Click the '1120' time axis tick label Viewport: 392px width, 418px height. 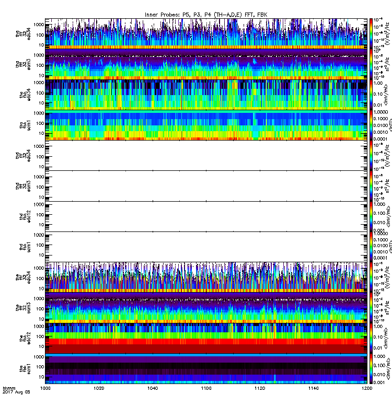pyautogui.click(x=260, y=388)
